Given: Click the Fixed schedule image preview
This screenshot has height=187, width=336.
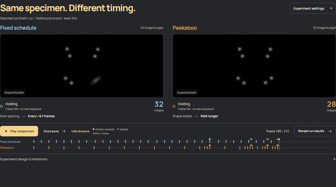Looking at the screenshot, I should (82, 66).
